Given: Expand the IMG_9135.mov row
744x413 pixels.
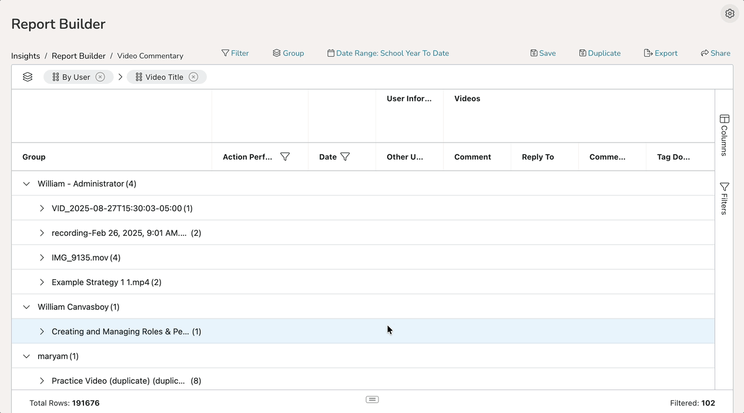Looking at the screenshot, I should 42,258.
